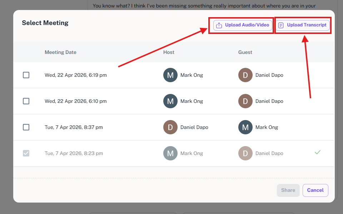Image resolution: width=343 pixels, height=214 pixels.
Task: Toggle the checked 8:23 pm meeting checkbox
Action: click(x=26, y=153)
